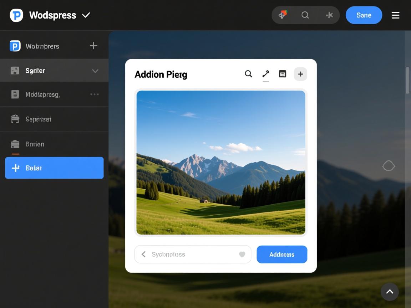This screenshot has height=308, width=411.
Task: Toggle the heart icon in the input field
Action: tap(242, 254)
